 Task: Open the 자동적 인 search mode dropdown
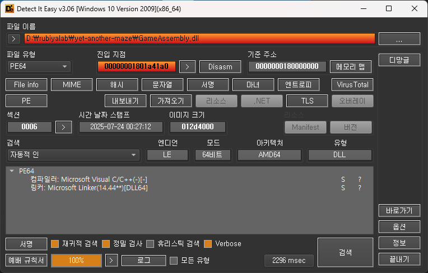click(73, 155)
